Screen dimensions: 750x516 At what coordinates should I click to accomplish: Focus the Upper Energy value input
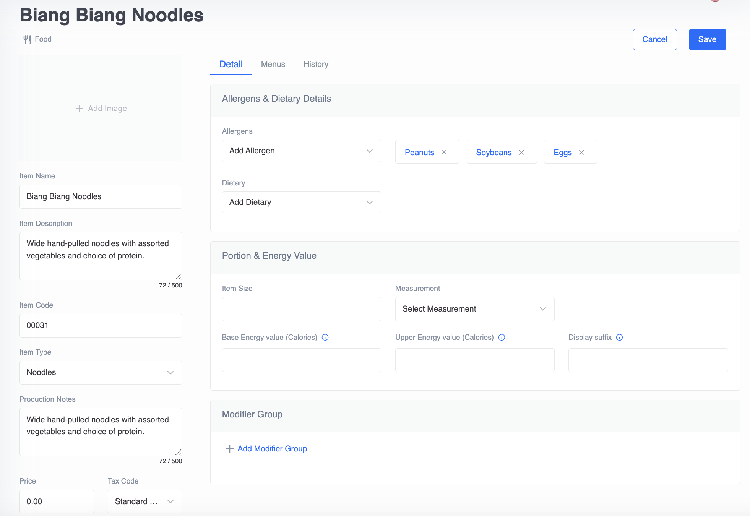(x=475, y=360)
